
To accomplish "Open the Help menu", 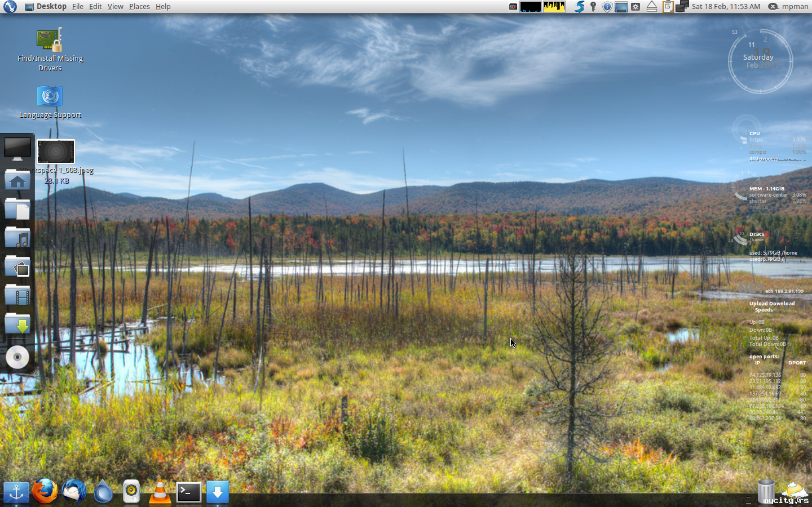I will (163, 7).
